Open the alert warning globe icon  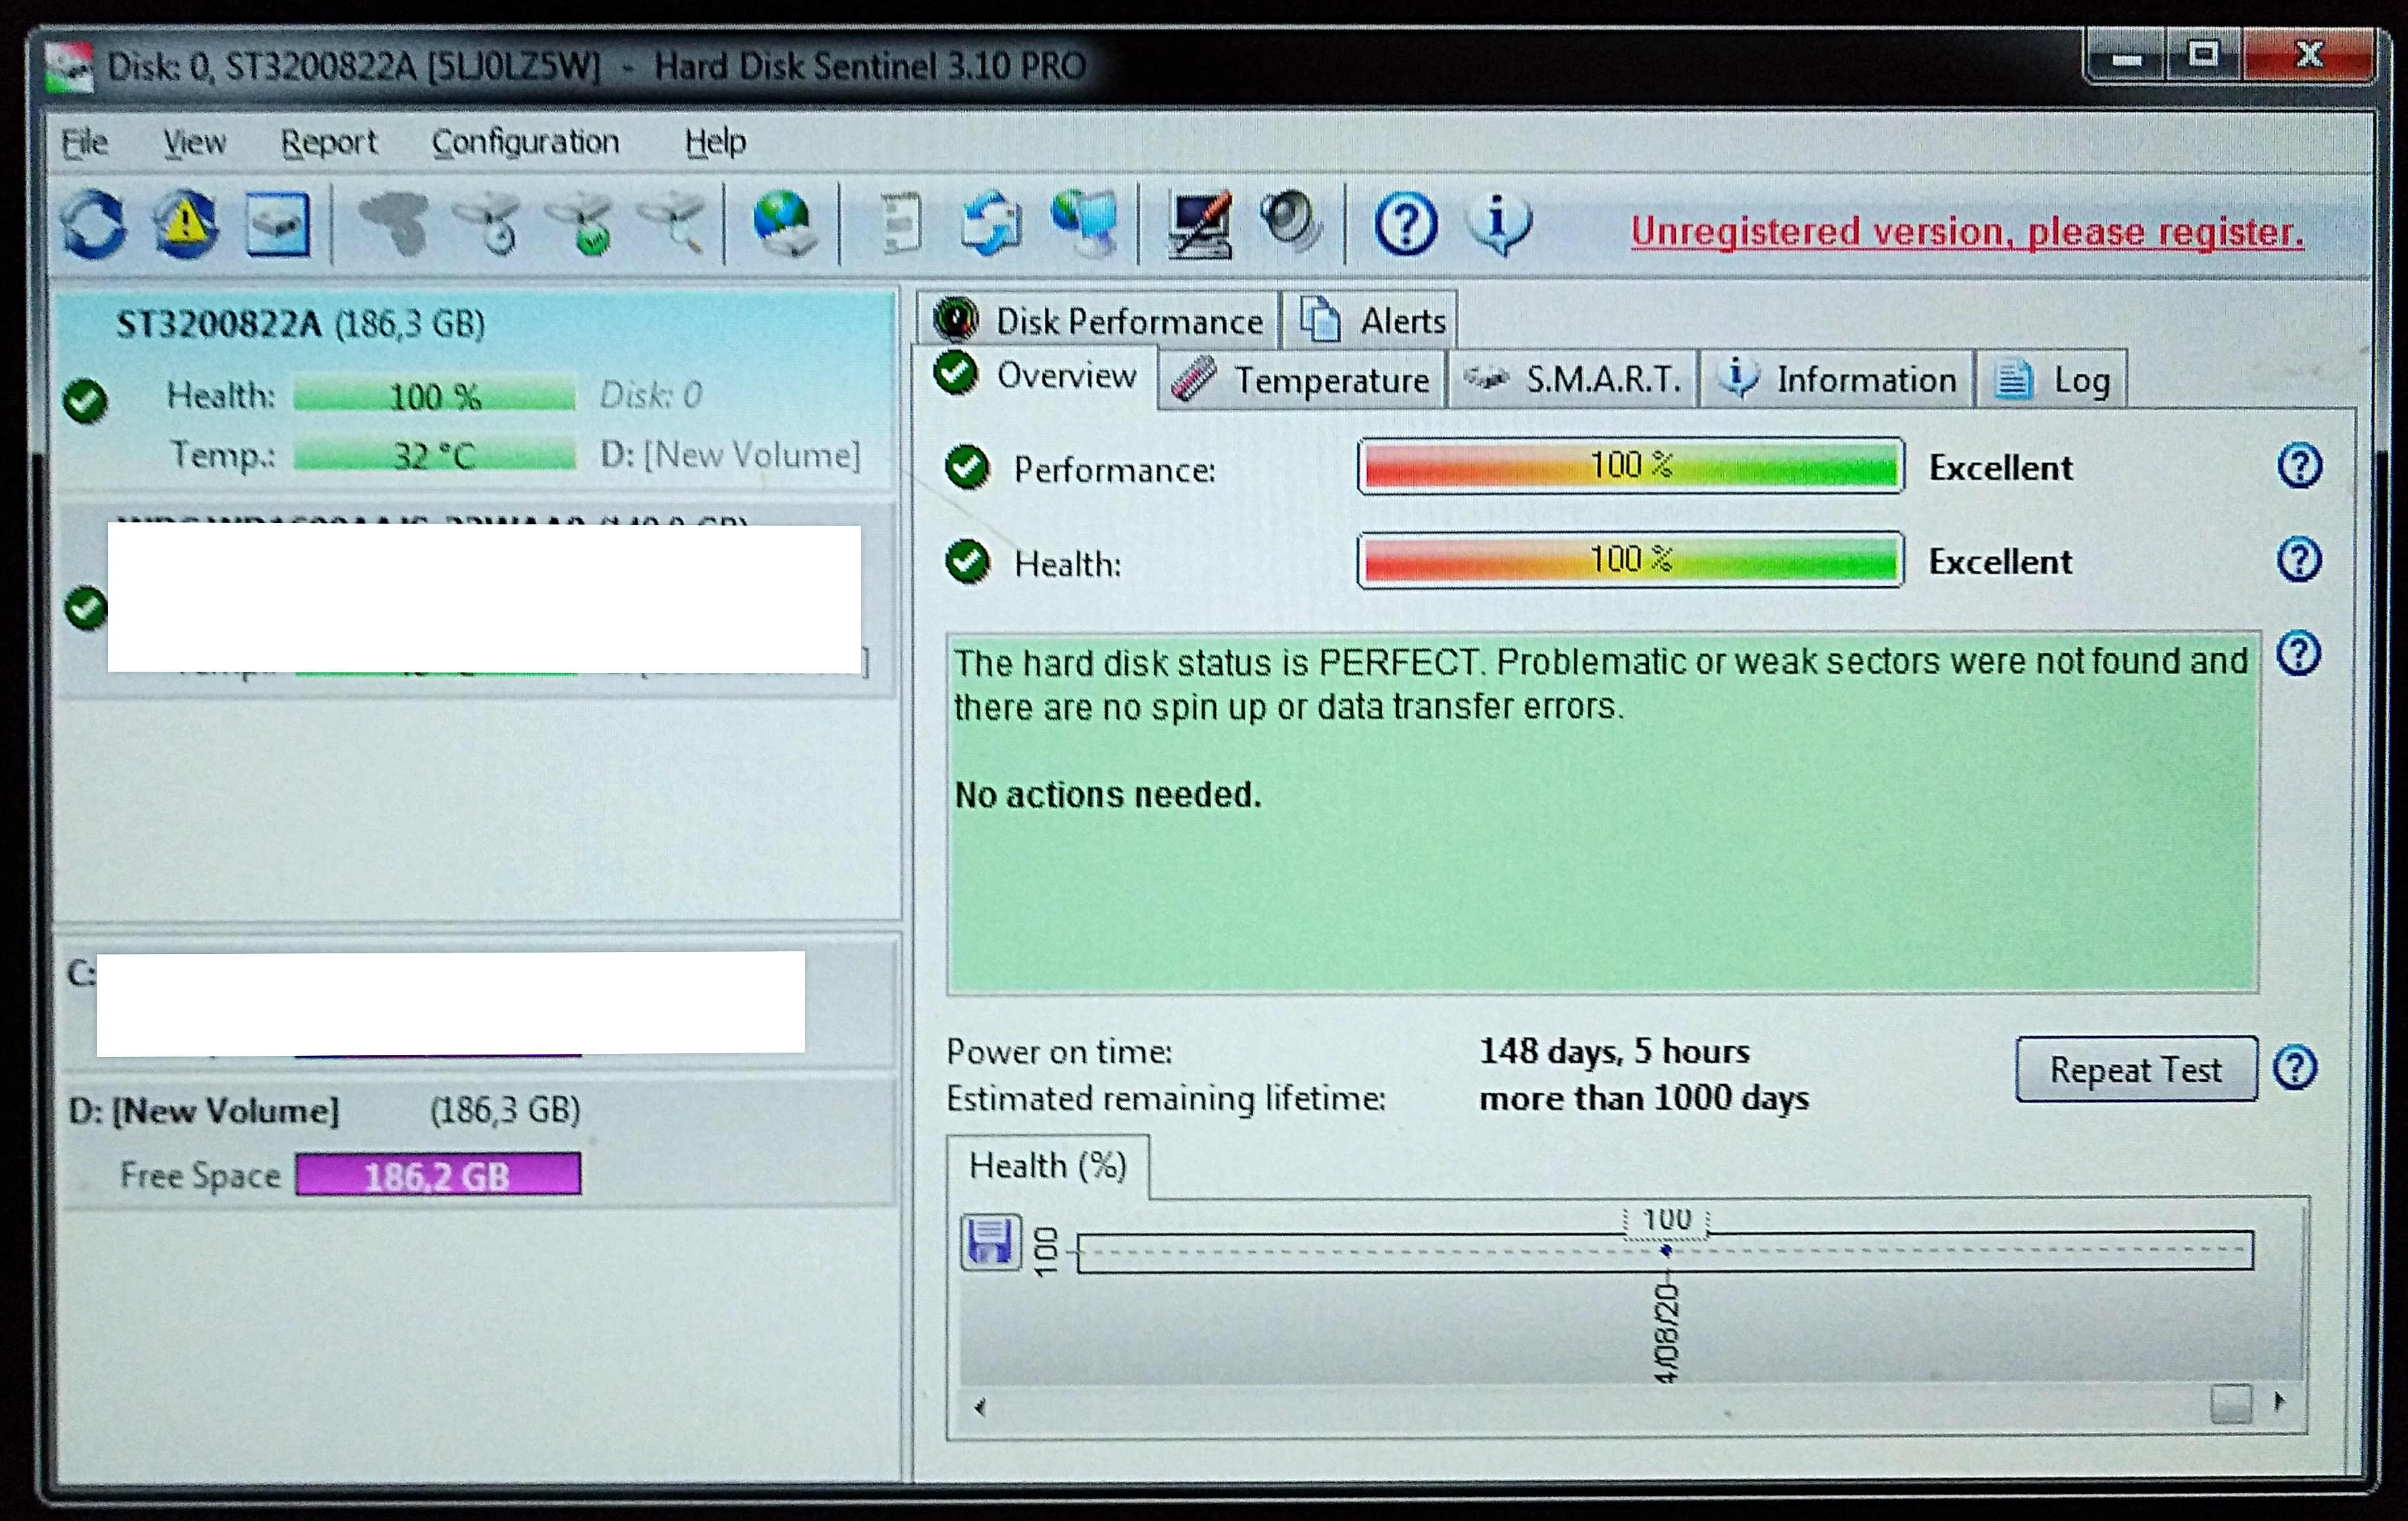point(185,224)
